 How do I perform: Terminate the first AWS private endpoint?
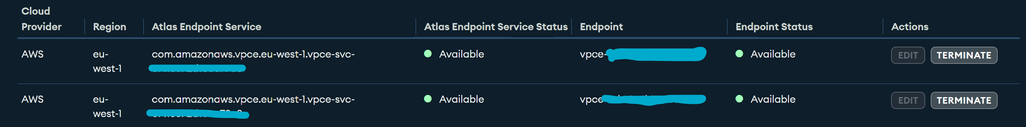point(963,55)
